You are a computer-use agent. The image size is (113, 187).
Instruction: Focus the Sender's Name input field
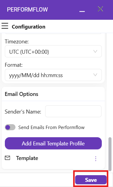[x=73, y=111]
